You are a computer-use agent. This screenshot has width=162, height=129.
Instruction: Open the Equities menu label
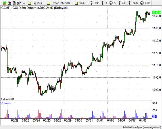pyautogui.click(x=37, y=3)
